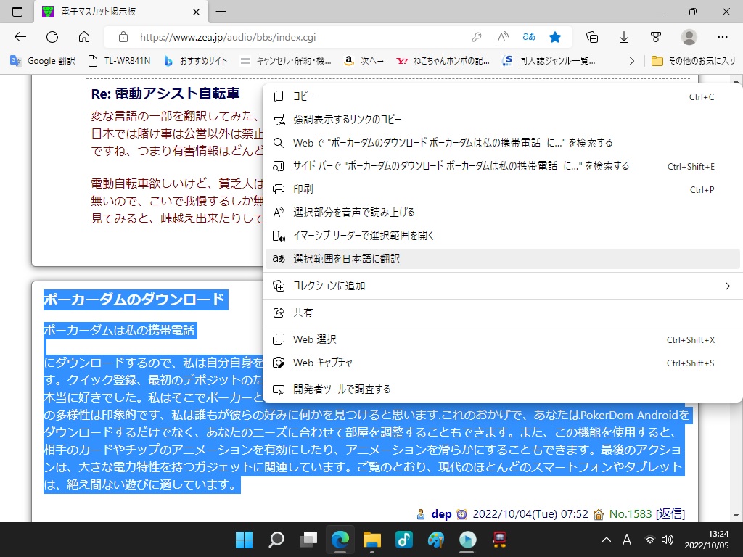Click the page scrollbar up arrow
The height and width of the screenshot is (557, 743).
[736, 81]
